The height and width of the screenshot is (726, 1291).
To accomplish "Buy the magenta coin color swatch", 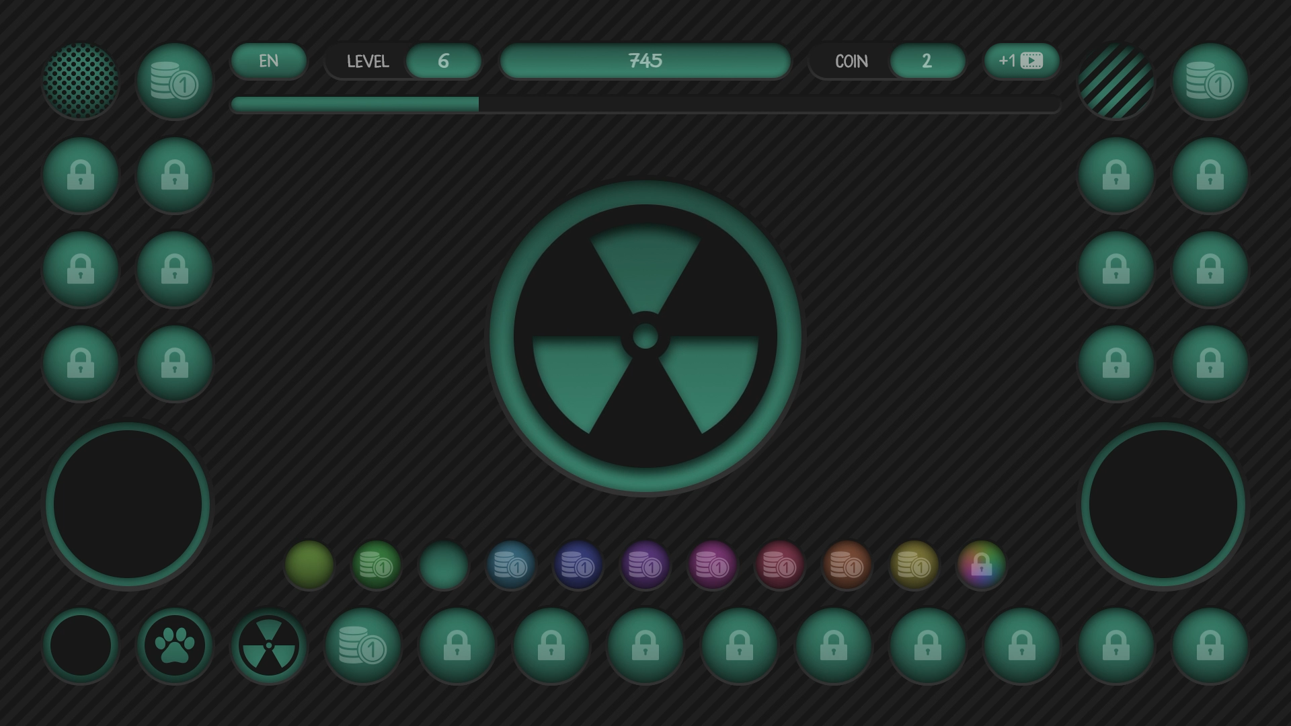I will click(x=713, y=565).
